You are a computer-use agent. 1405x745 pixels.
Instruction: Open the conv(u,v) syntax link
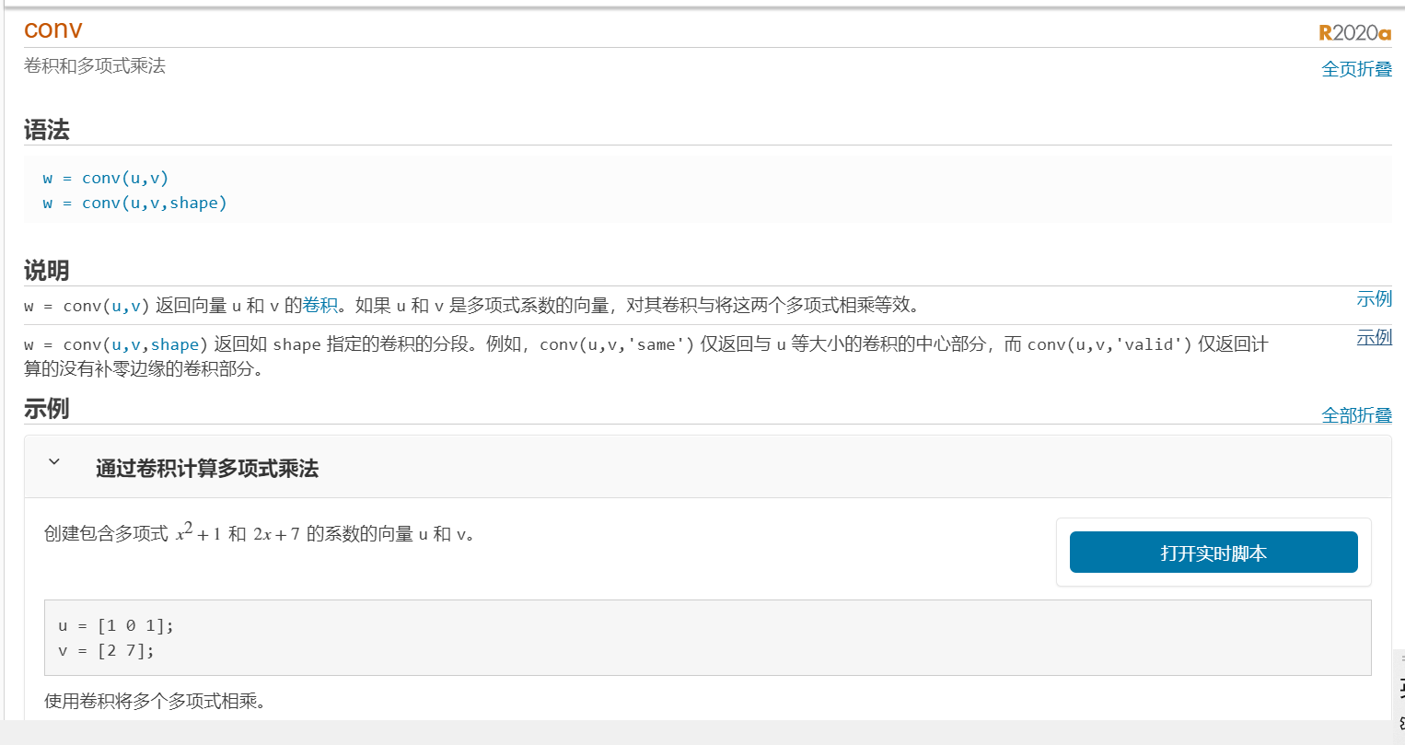(124, 177)
